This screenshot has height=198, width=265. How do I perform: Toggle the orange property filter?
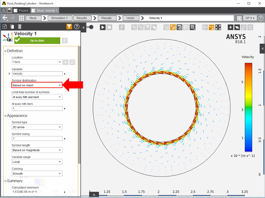[x=69, y=27]
